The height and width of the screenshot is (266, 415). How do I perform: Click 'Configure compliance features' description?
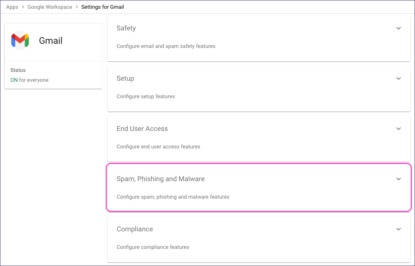(x=153, y=247)
